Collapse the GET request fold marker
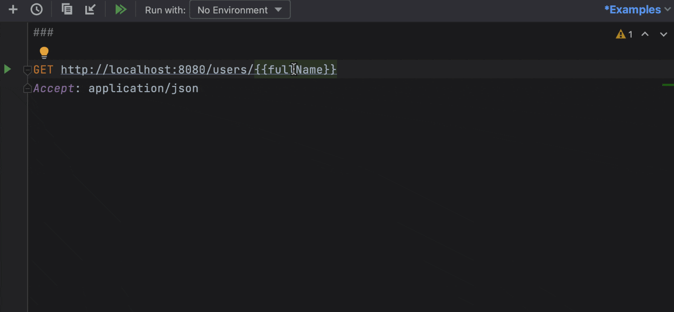This screenshot has height=312, width=674. click(27, 70)
